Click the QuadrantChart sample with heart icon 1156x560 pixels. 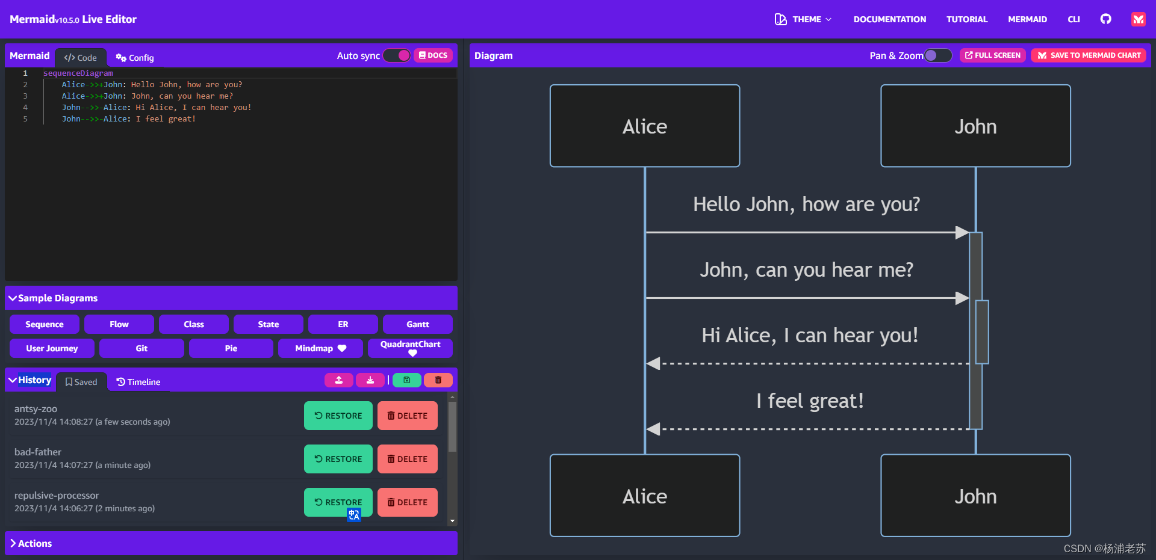coord(410,348)
